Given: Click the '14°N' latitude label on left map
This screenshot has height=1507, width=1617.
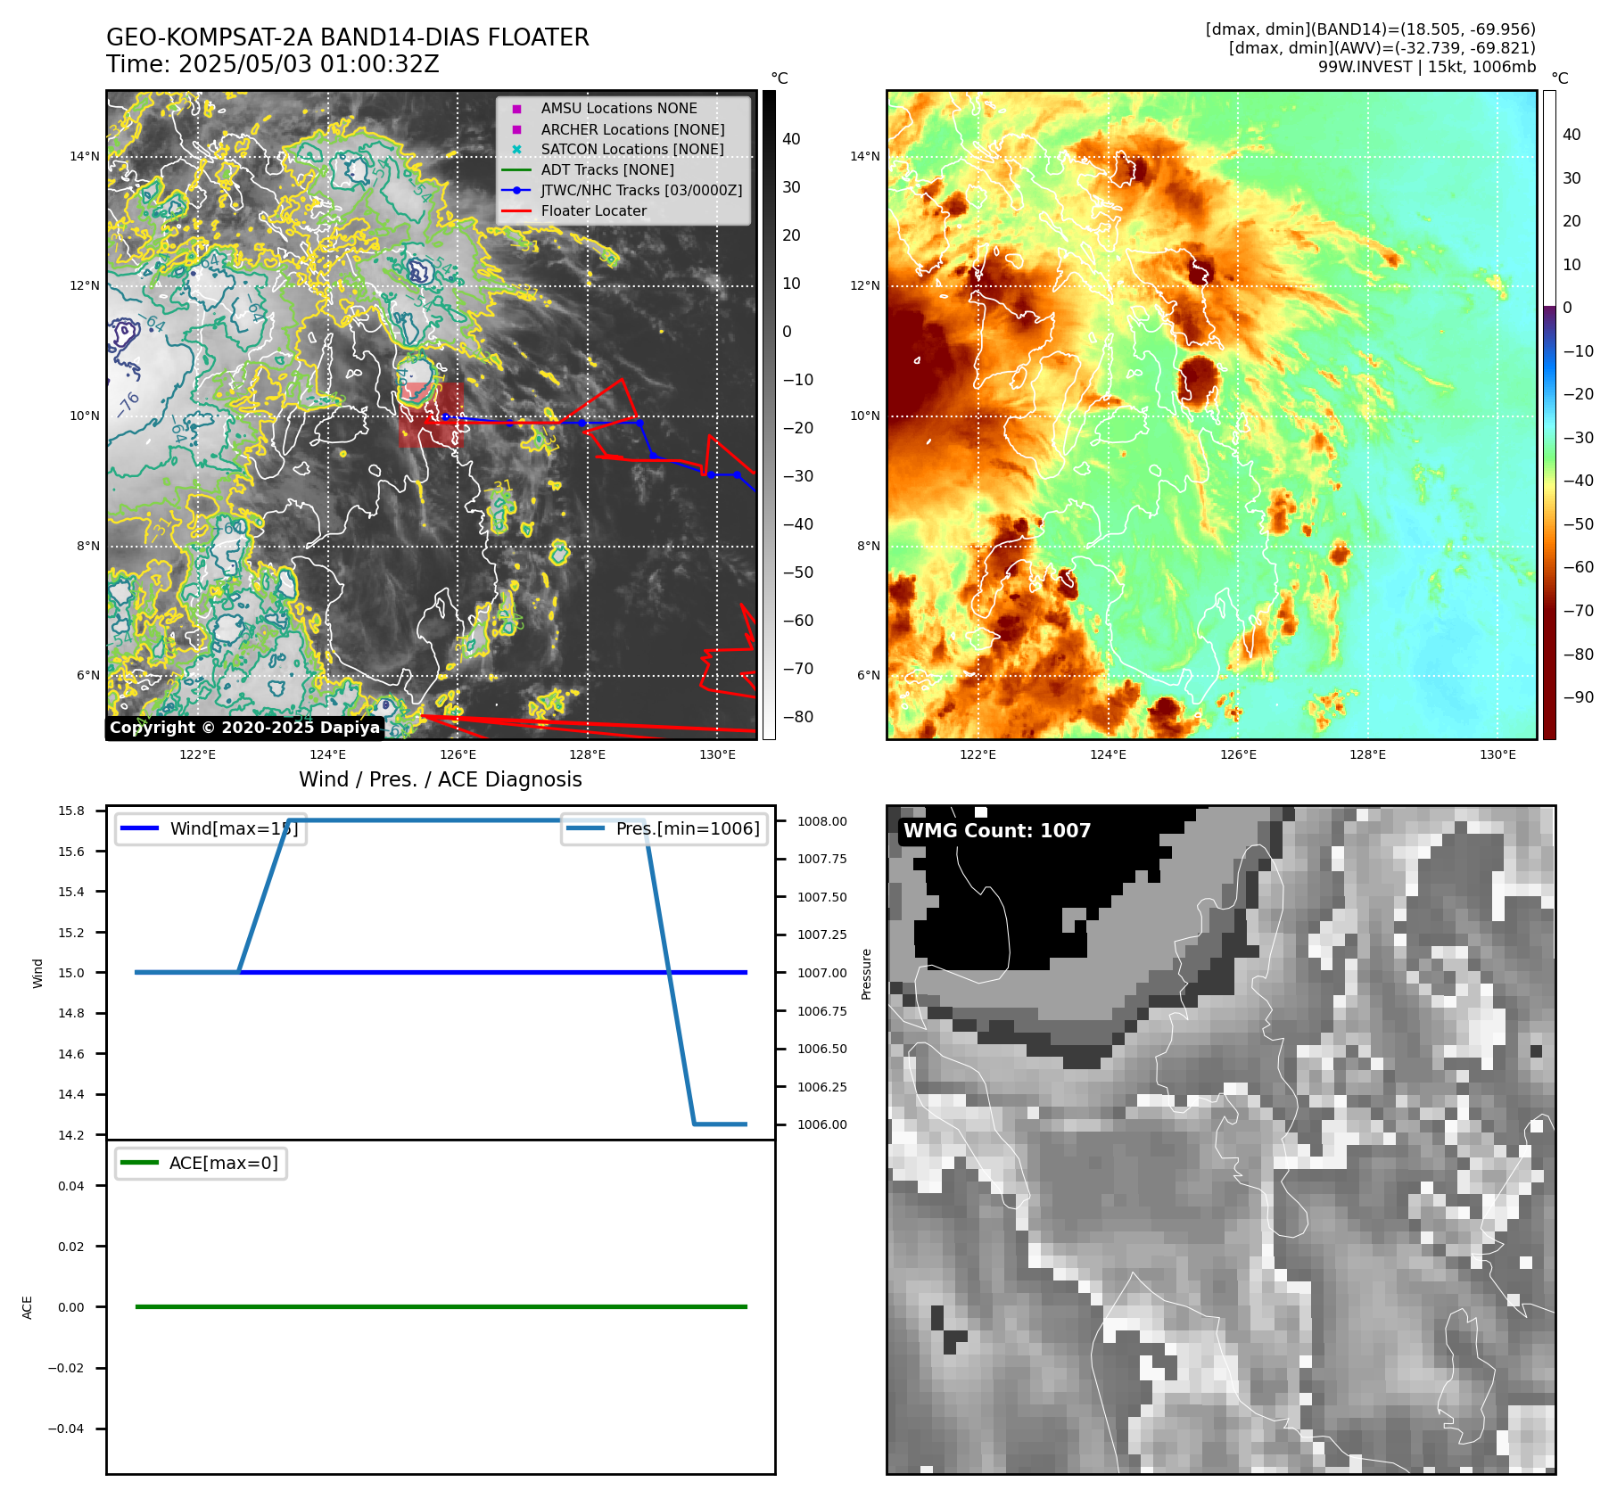Looking at the screenshot, I should click(85, 157).
